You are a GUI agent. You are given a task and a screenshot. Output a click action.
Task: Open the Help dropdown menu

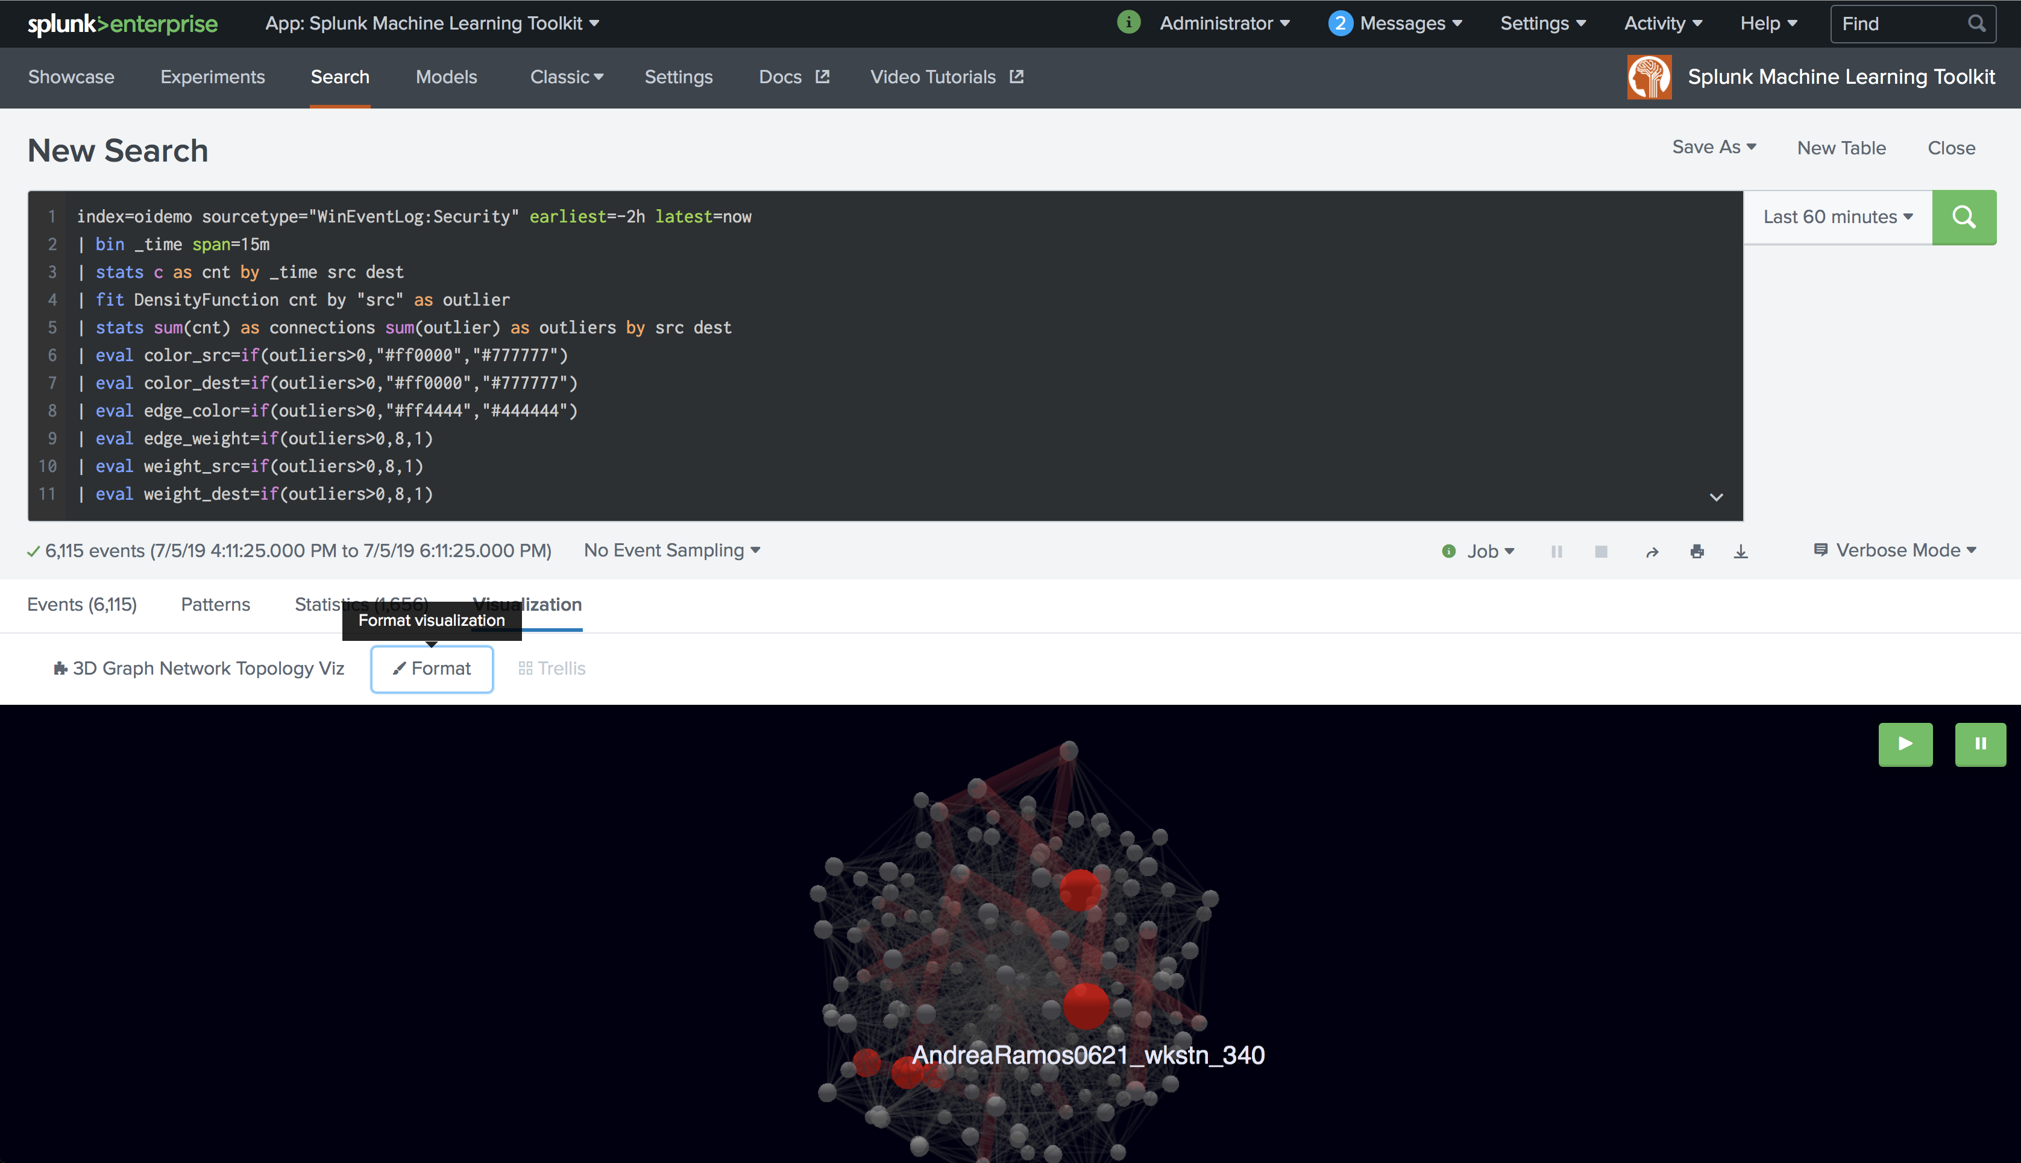tap(1768, 23)
